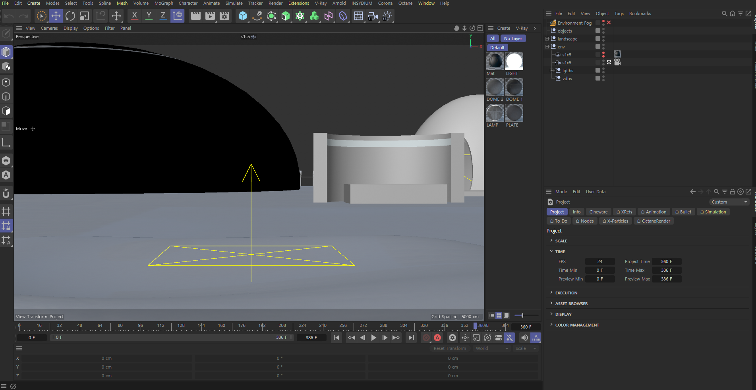Switch to the Cineware attribute tab

(598, 212)
